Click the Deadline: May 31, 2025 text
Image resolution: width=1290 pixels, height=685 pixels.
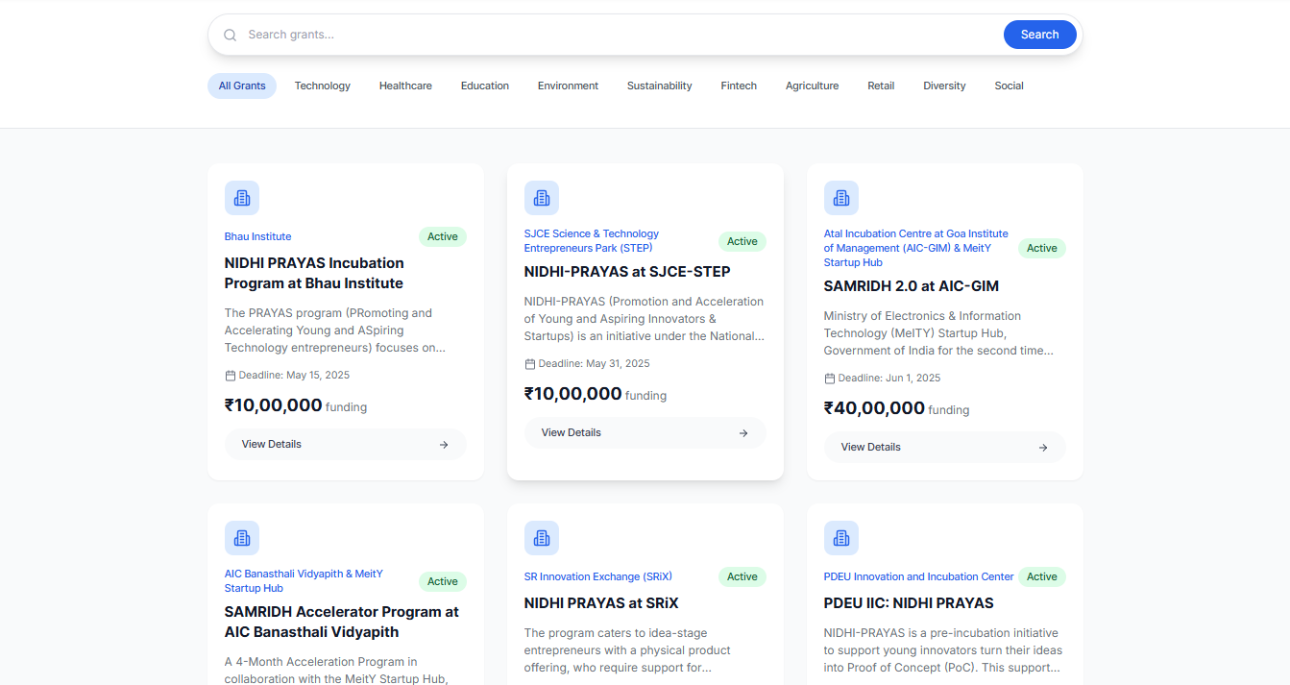tap(594, 364)
